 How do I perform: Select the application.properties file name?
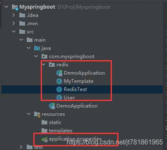[75, 139]
